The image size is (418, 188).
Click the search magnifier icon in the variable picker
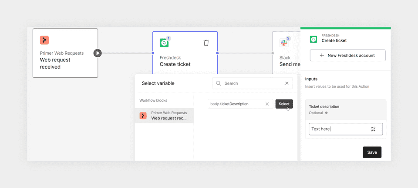(x=218, y=83)
